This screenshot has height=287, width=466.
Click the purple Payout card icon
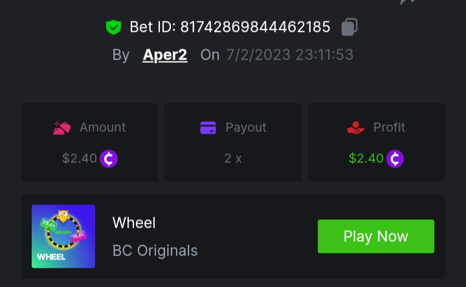(208, 127)
